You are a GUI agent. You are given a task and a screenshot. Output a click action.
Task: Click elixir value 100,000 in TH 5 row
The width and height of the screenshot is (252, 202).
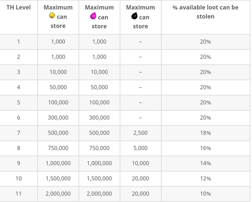tap(99, 102)
